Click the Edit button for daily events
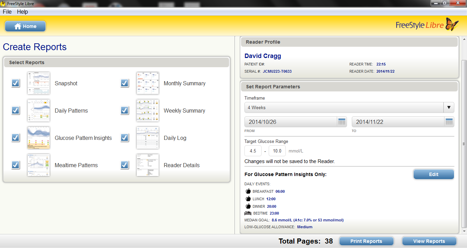Screen dimensions: 467x248 pyautogui.click(x=433, y=174)
